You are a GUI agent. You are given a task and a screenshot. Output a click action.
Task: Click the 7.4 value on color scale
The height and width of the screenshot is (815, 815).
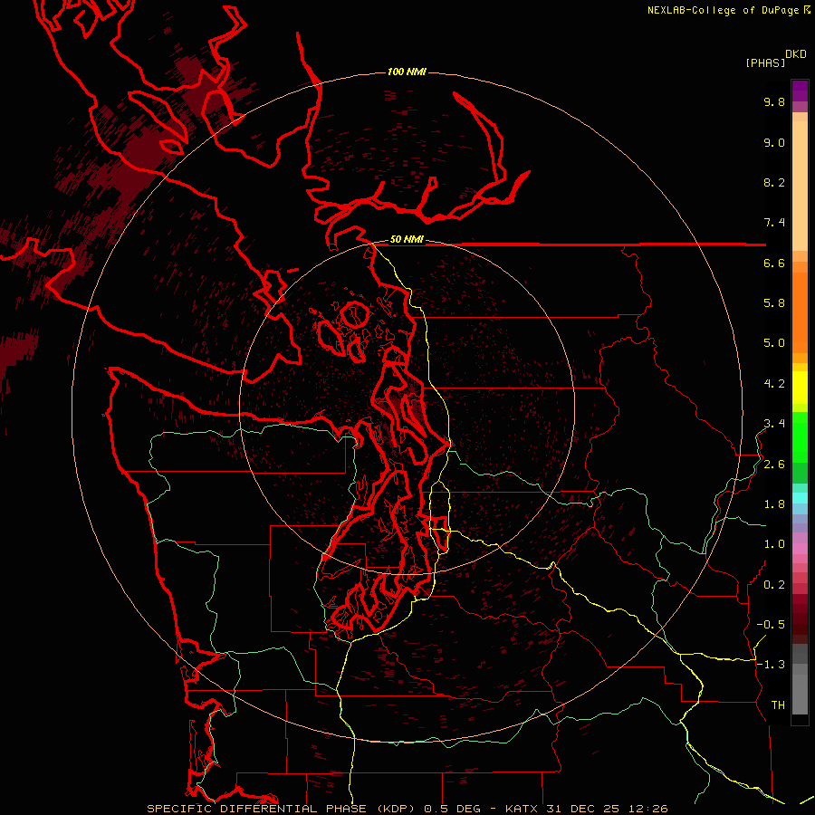pos(774,223)
